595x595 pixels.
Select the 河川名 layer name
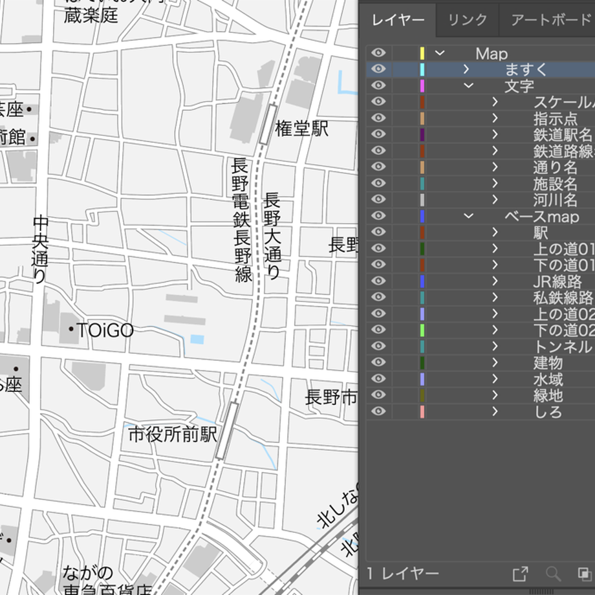[x=555, y=200]
